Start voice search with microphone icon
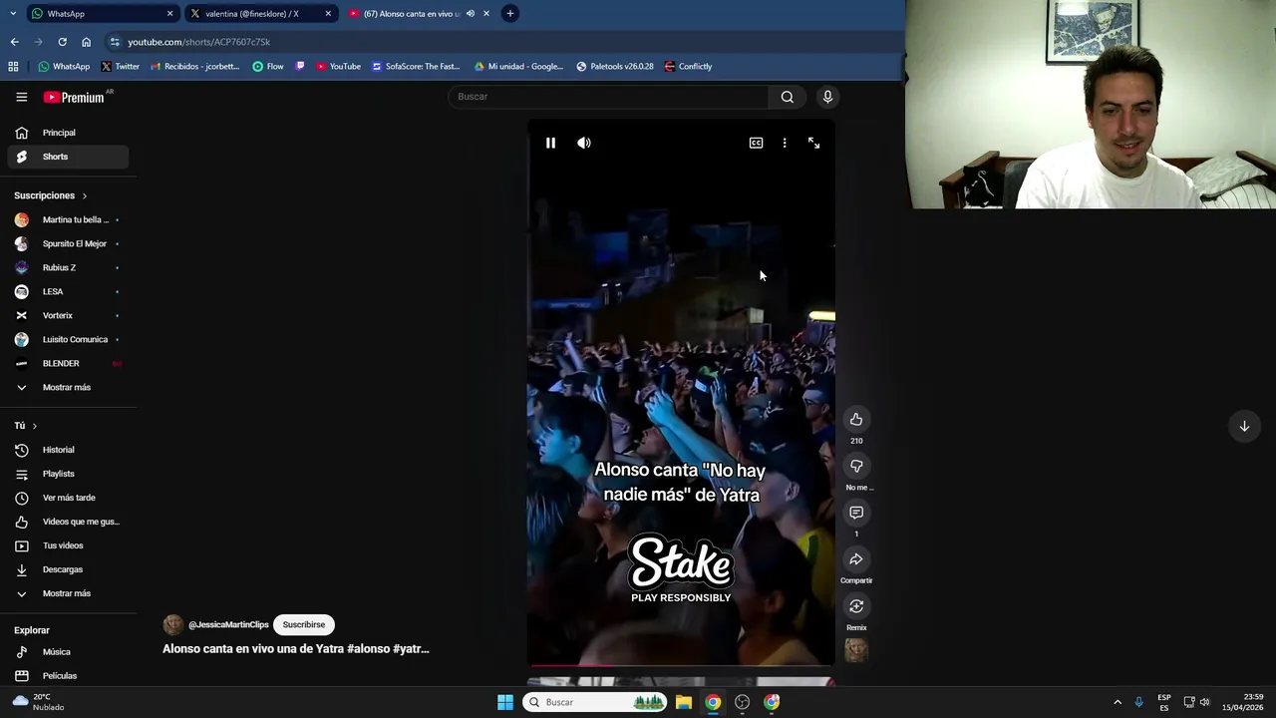The height and width of the screenshot is (718, 1276). click(827, 97)
